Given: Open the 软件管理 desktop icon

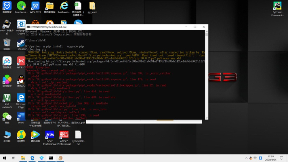Looking at the screenshot, I should 7,81.
